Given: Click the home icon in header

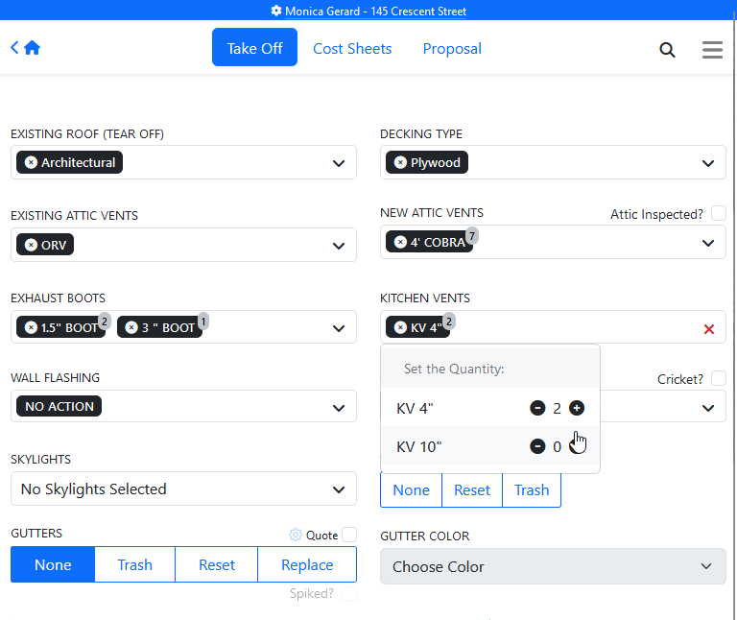Looking at the screenshot, I should click(x=32, y=48).
